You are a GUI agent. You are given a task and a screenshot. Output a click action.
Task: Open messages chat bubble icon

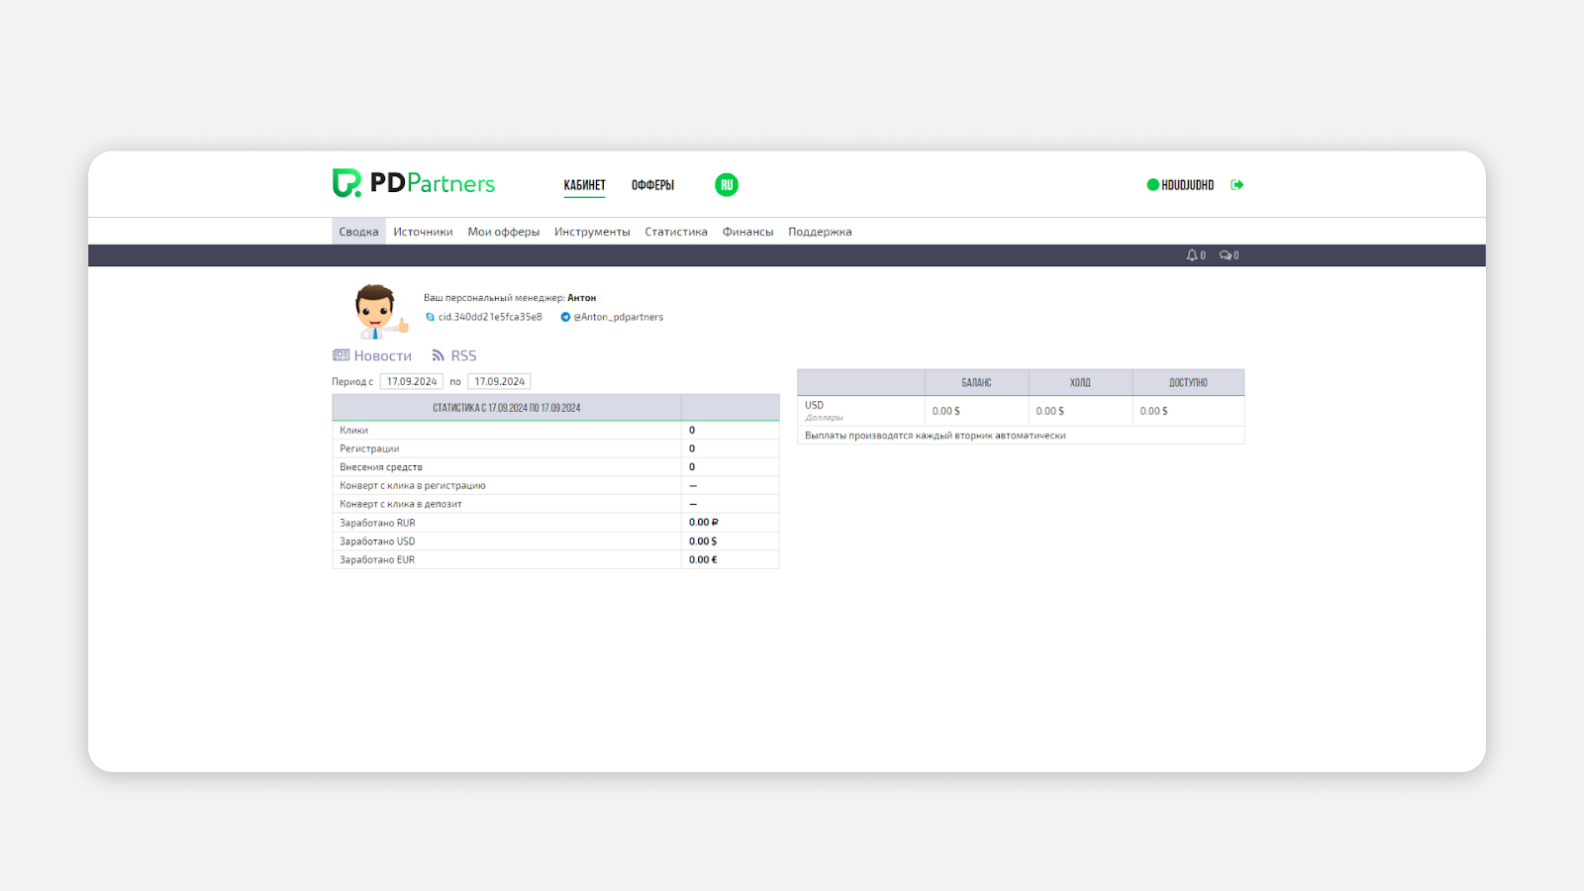tap(1226, 255)
